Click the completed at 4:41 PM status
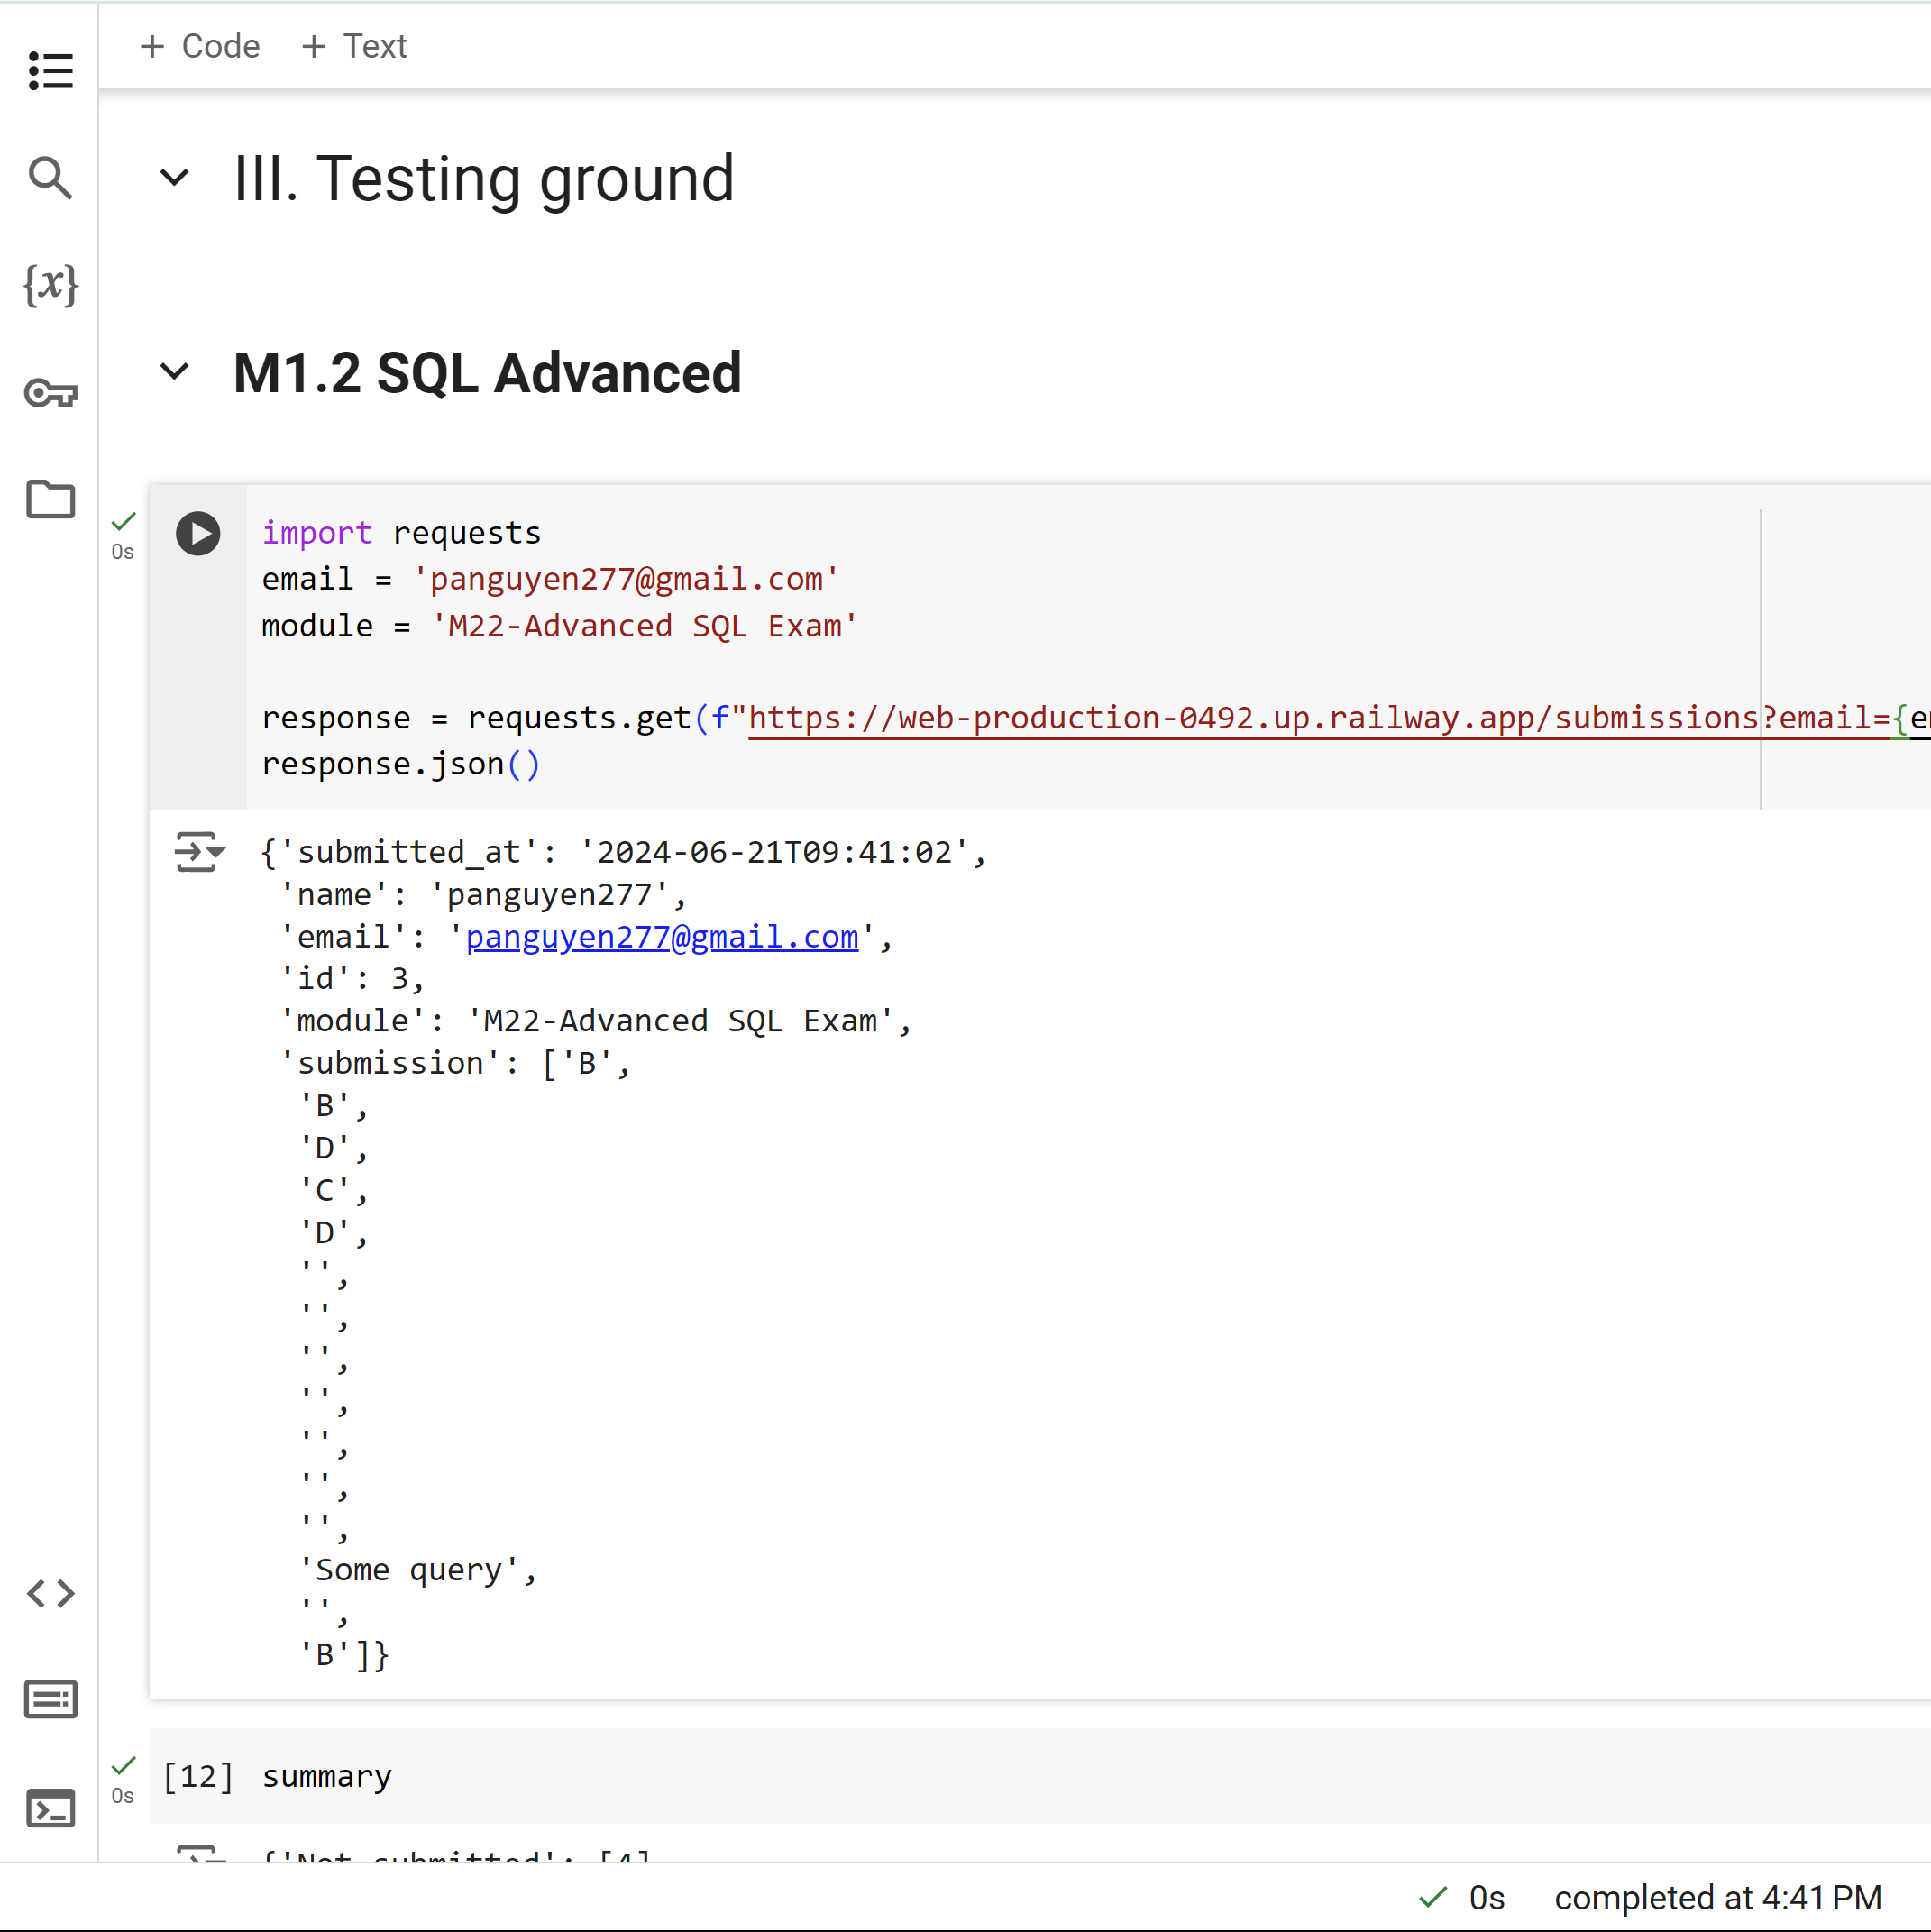The height and width of the screenshot is (1932, 1931). (x=1717, y=1897)
